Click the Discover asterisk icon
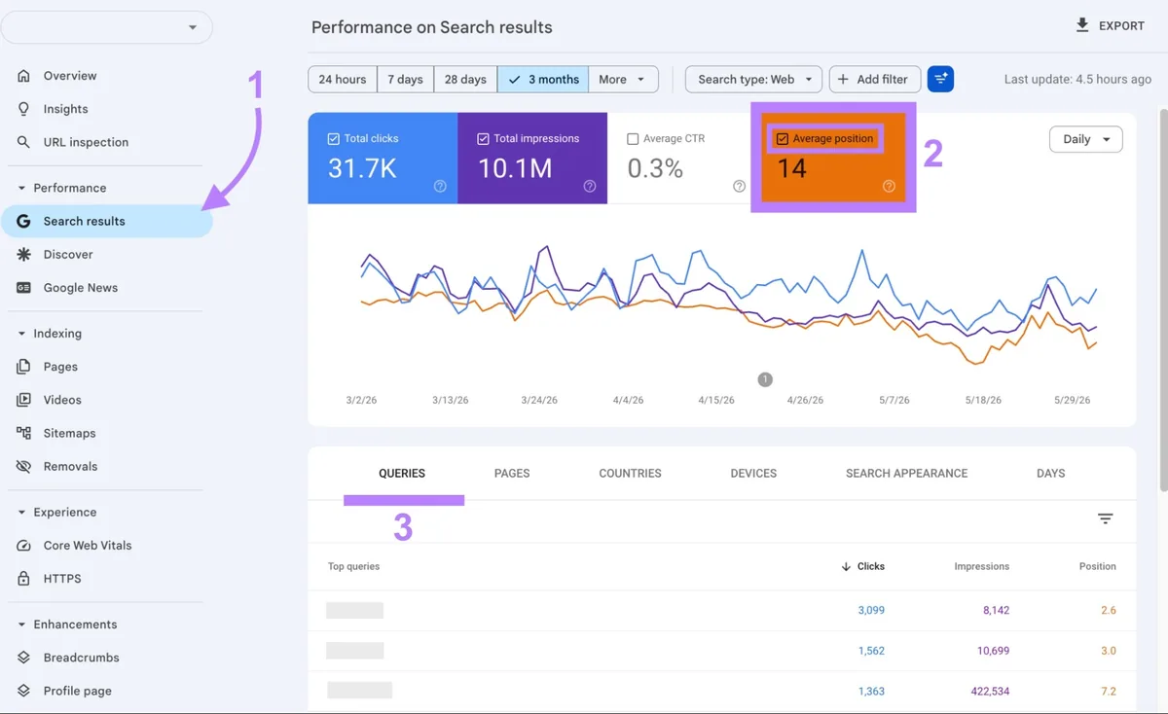Viewport: 1168px width, 714px height. 23,254
